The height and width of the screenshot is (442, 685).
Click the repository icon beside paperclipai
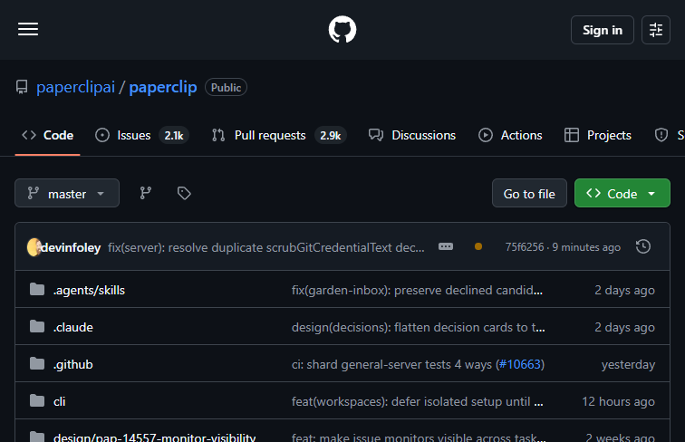tap(22, 87)
